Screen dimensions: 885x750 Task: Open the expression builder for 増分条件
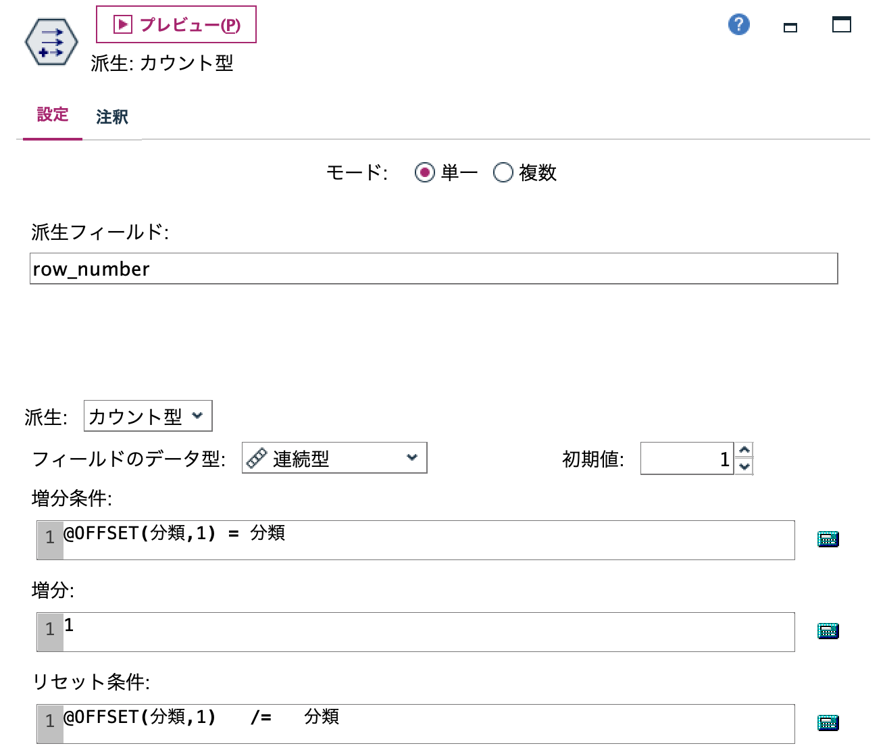click(828, 539)
